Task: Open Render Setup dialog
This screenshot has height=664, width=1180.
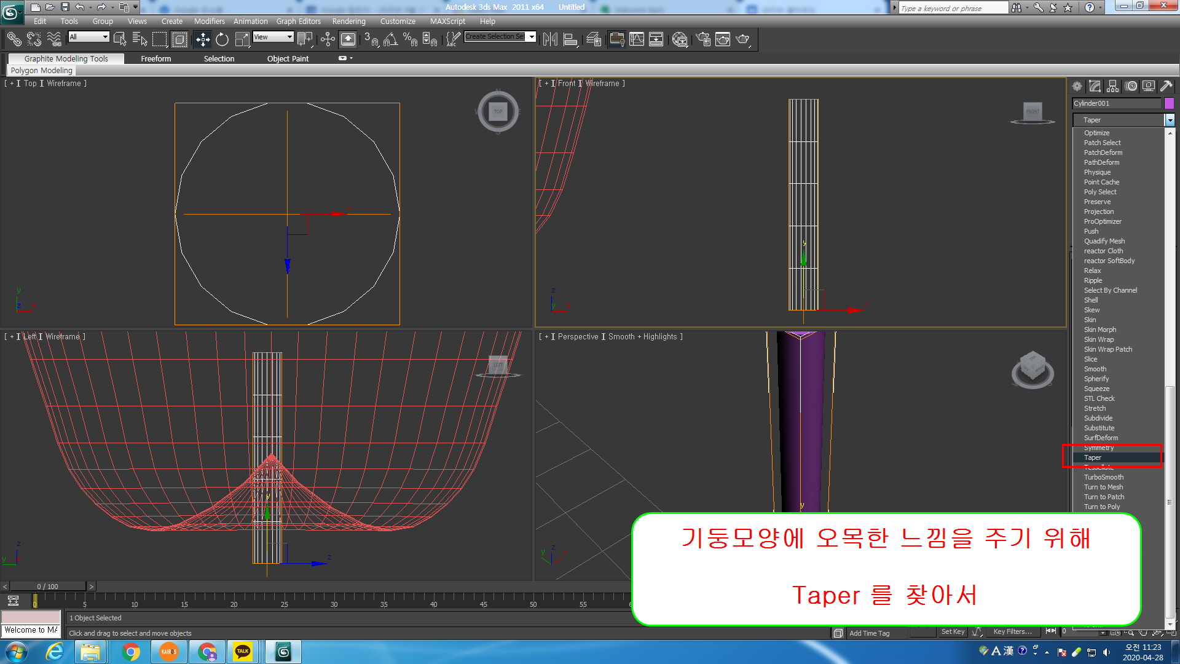Action: pos(703,39)
